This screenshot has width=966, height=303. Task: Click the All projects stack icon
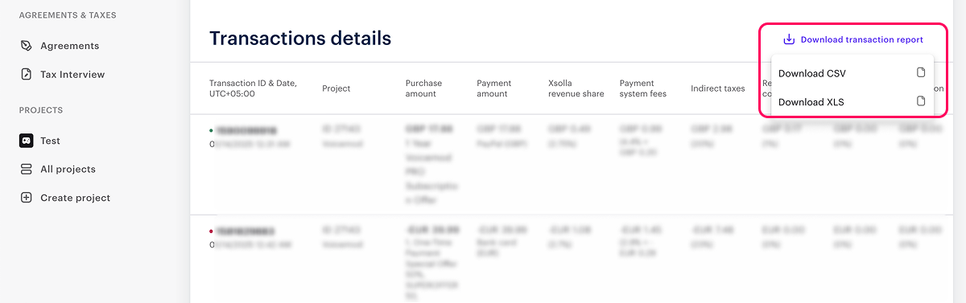pos(27,169)
